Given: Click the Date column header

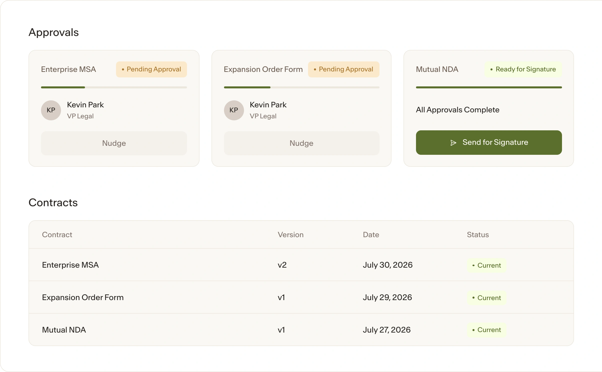Looking at the screenshot, I should [x=371, y=234].
